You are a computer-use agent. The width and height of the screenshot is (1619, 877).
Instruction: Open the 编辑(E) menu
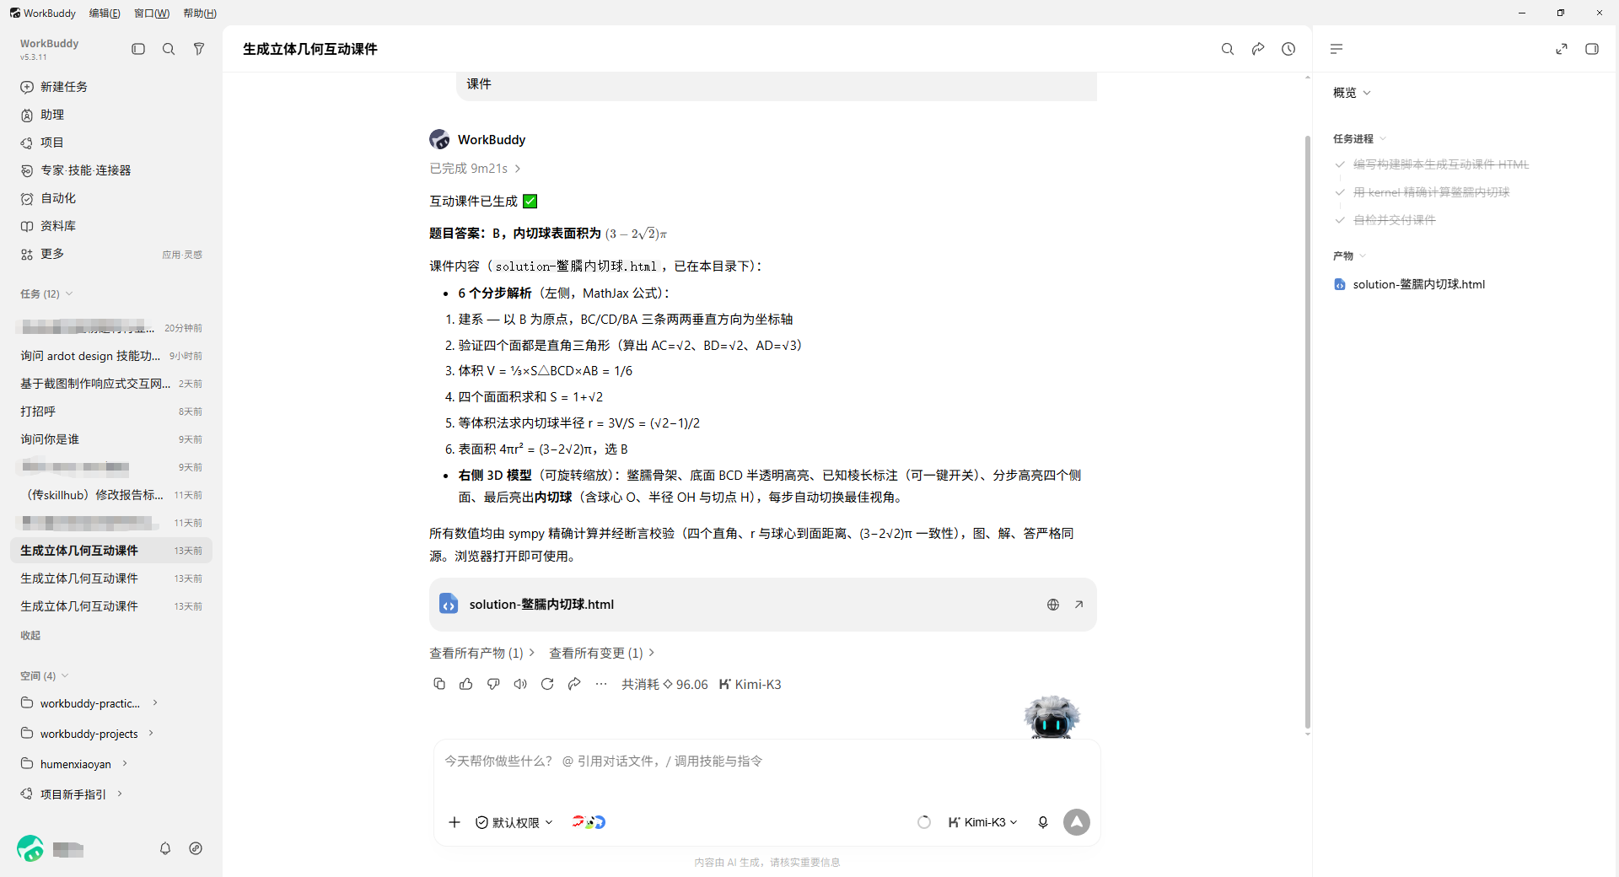click(105, 13)
